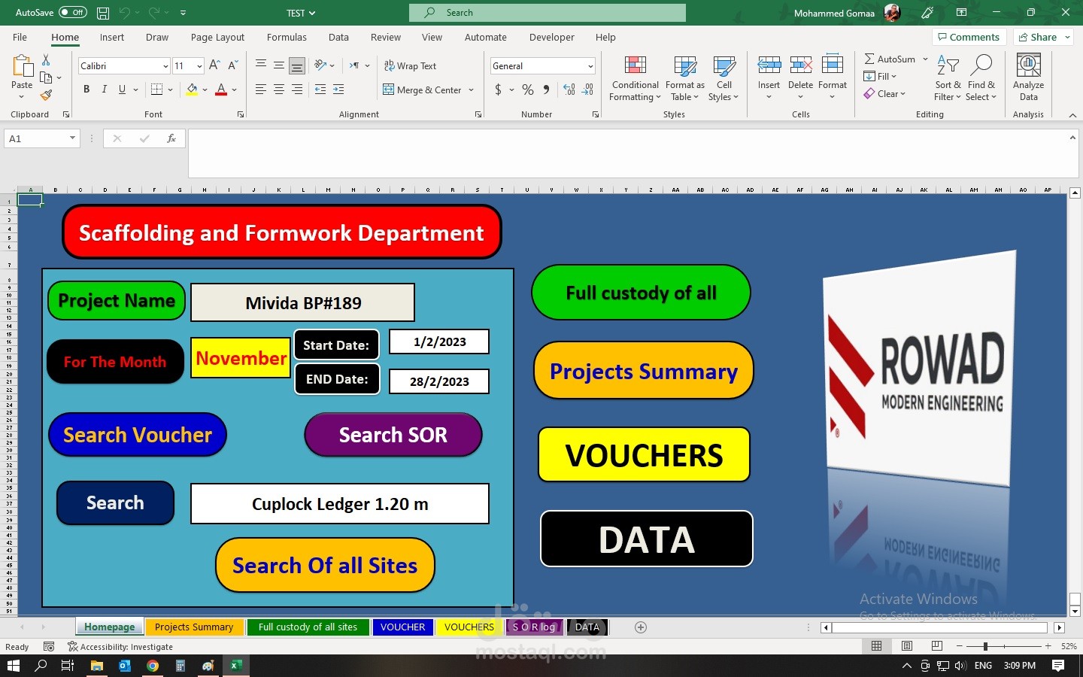The height and width of the screenshot is (677, 1083).
Task: Click the Insert Function fx icon
Action: (171, 138)
